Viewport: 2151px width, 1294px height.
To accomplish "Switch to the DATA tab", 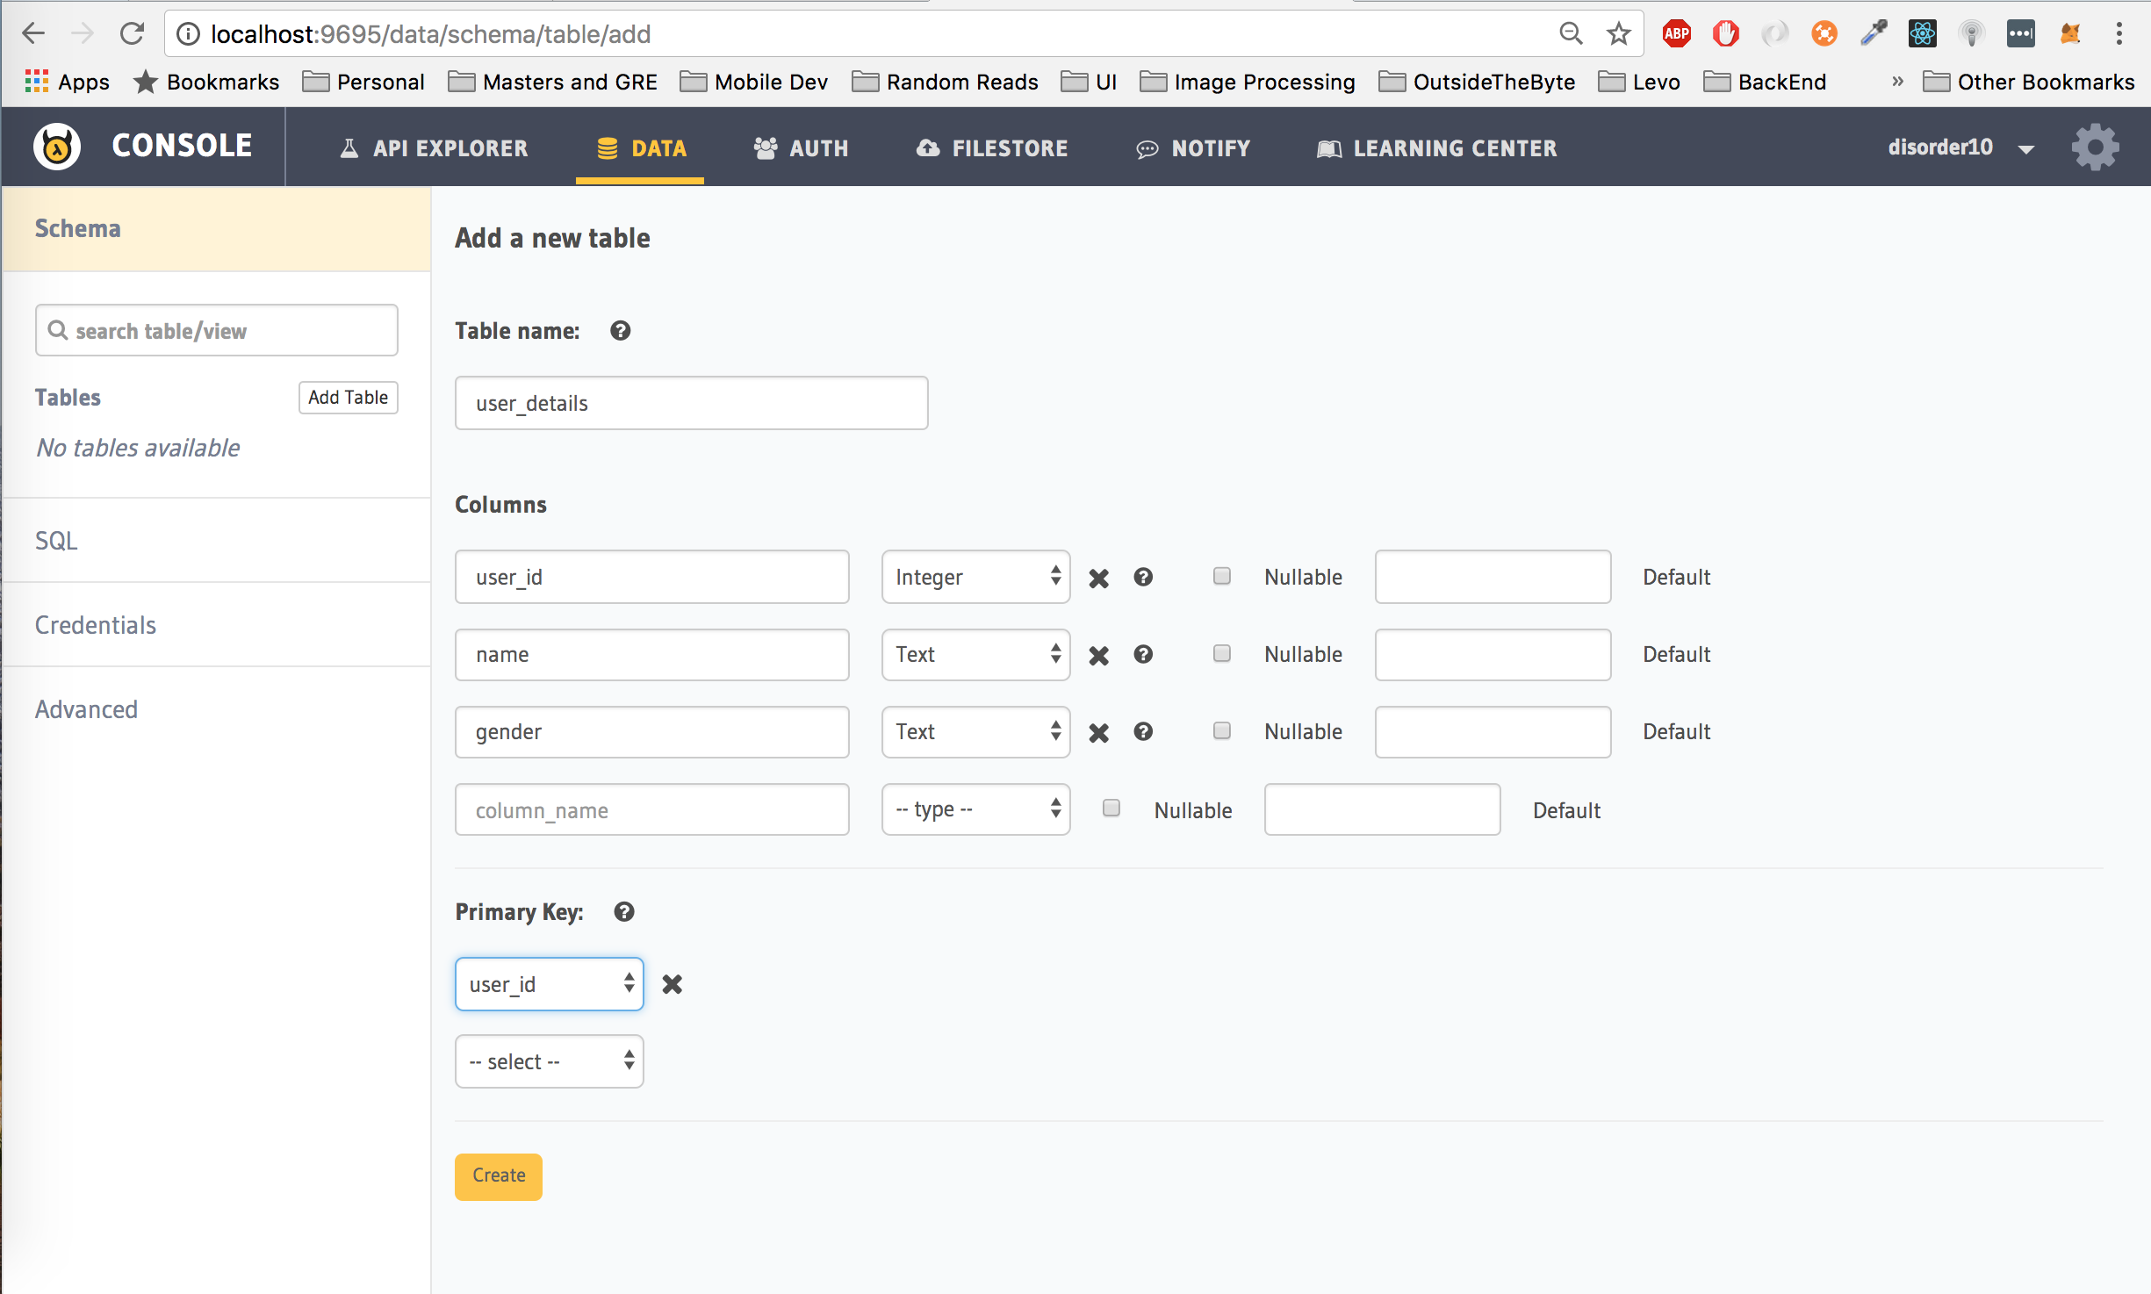I will coord(641,149).
